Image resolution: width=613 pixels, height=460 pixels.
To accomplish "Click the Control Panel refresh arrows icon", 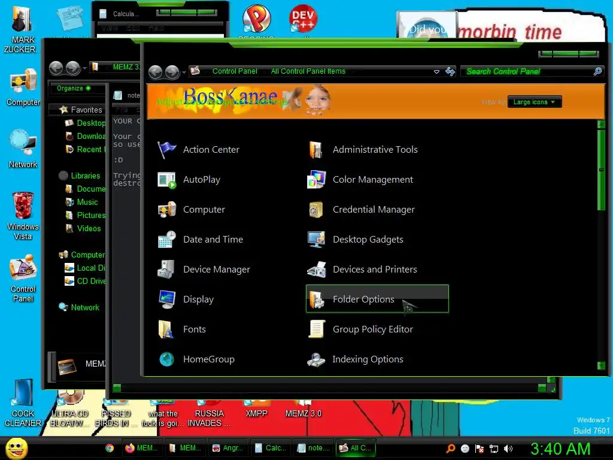I will click(450, 71).
